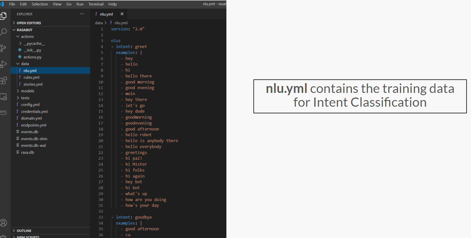Open stories.yml from the data folder
The height and width of the screenshot is (238, 471).
point(50,84)
